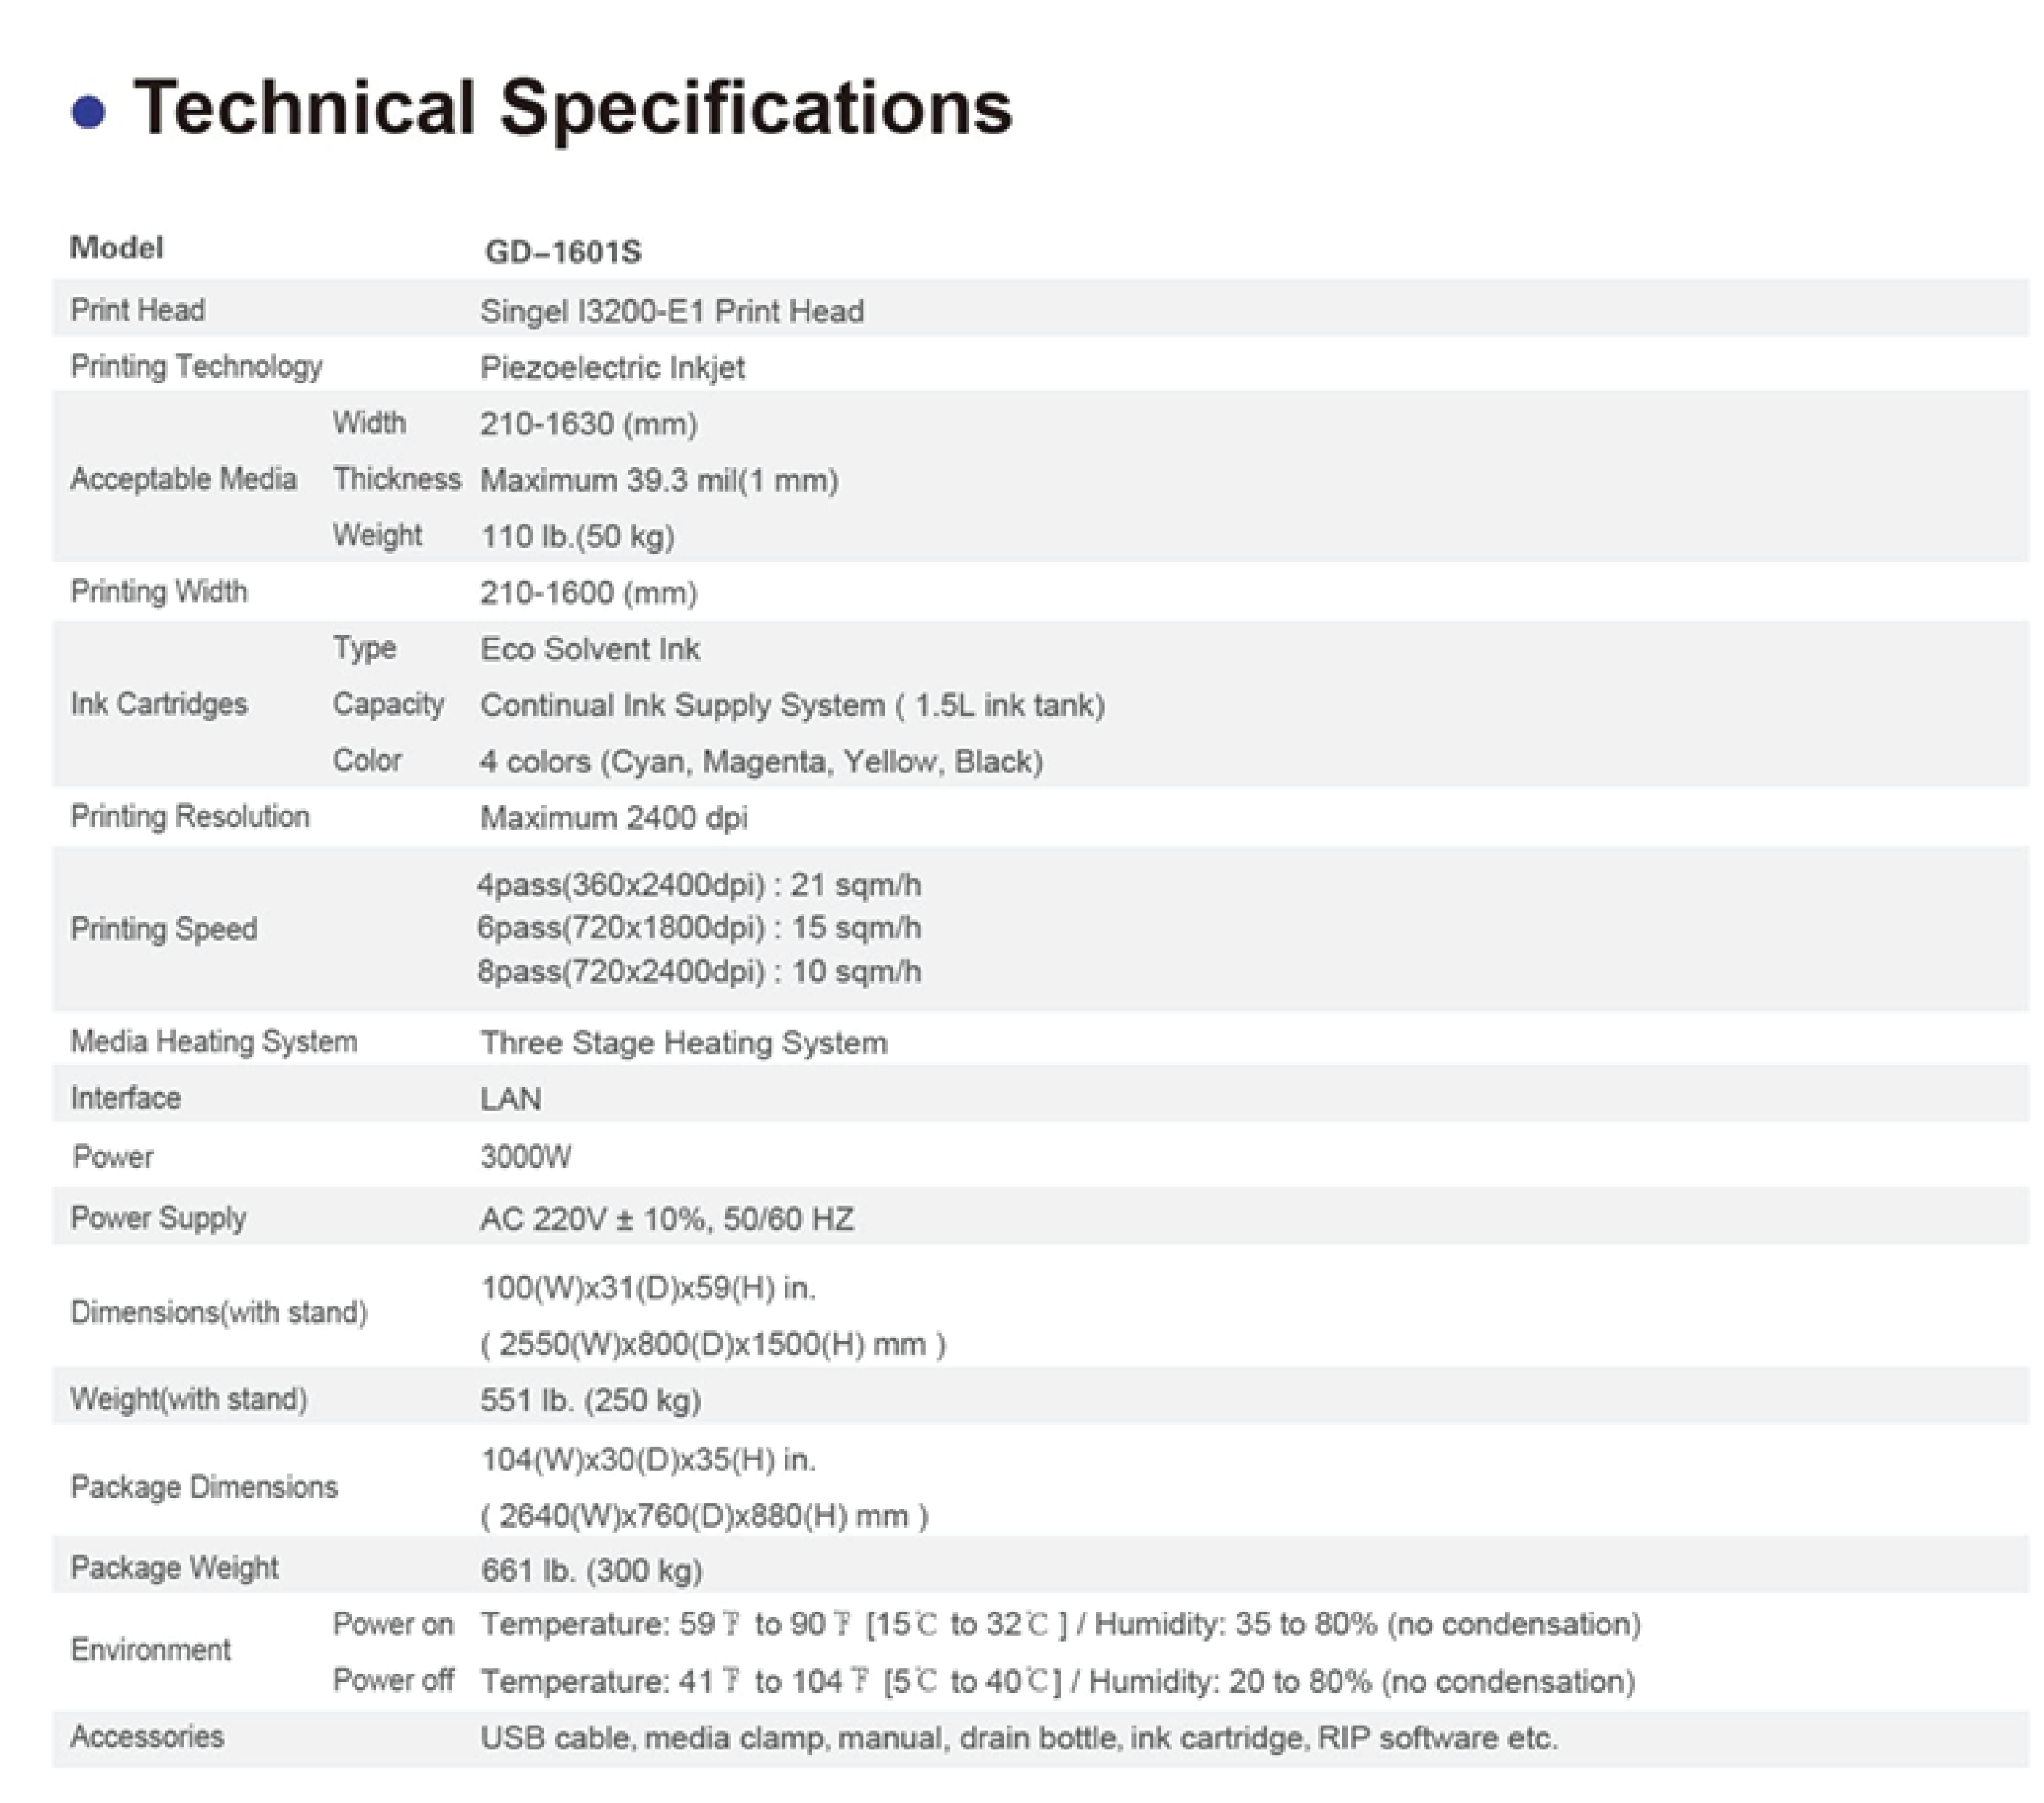Select the Maximum 39.3 mil thickness value

point(658,480)
